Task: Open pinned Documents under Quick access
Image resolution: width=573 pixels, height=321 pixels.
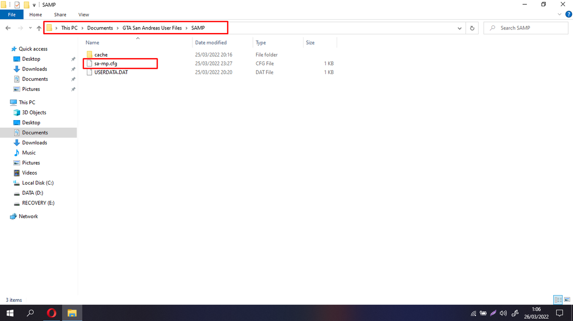Action: tap(35, 79)
